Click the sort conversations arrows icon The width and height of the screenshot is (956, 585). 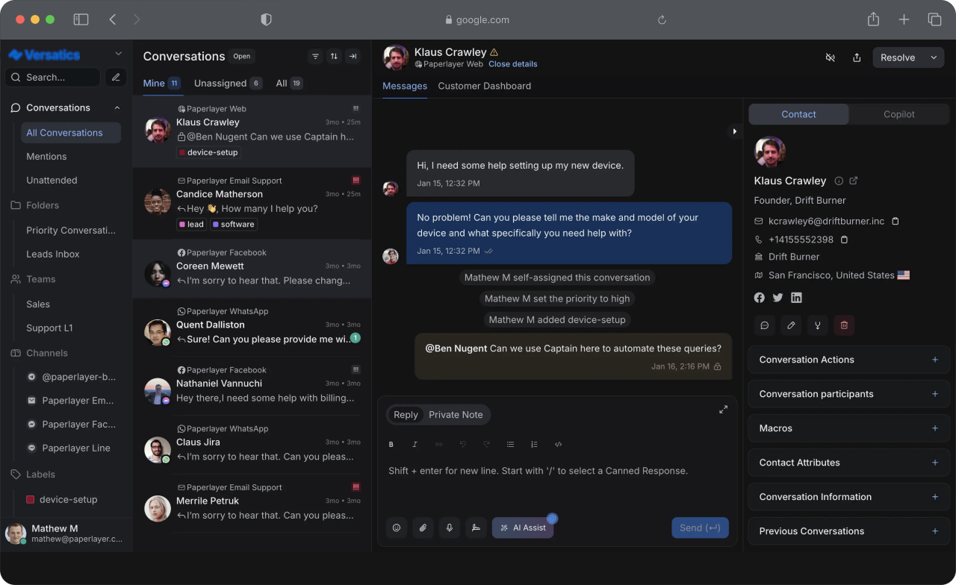tap(334, 56)
